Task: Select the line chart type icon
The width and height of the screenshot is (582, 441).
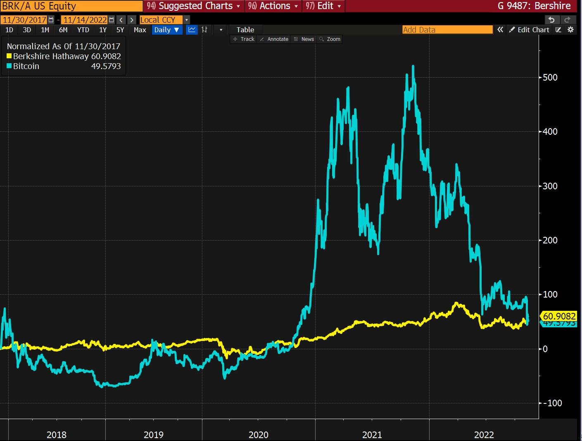Action: (192, 30)
